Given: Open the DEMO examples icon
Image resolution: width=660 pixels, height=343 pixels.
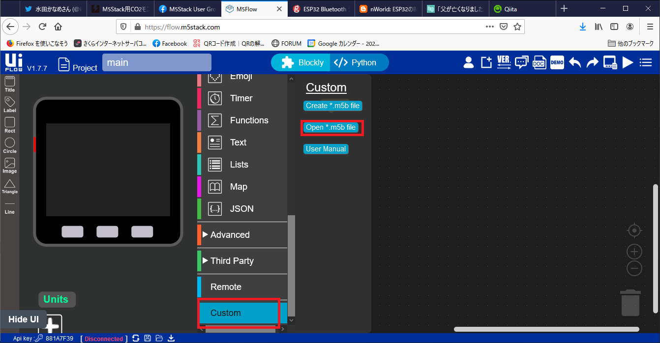Looking at the screenshot, I should (557, 62).
